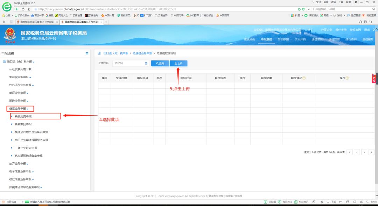Image resolution: width=378 pixels, height=206 pixels.
Task: Click help icon beside 操作 header
Action: (x=348, y=78)
